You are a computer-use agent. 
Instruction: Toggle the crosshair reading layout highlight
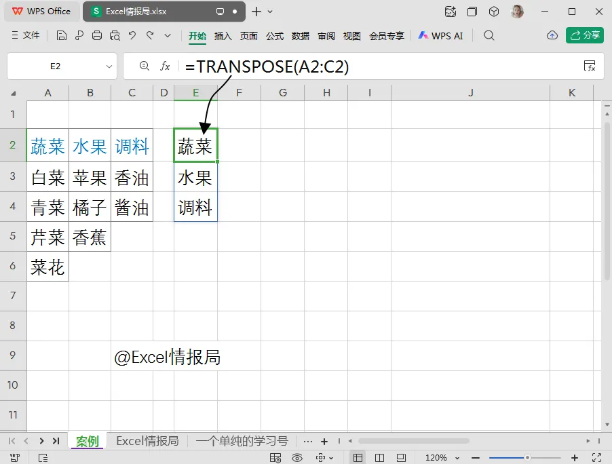(321, 458)
